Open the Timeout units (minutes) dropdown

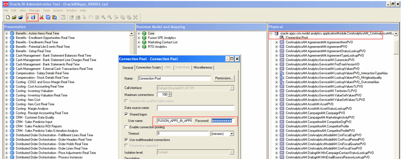click(x=232, y=134)
